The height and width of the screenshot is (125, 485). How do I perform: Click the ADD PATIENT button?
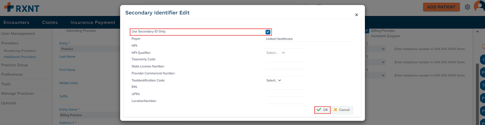click(x=441, y=7)
